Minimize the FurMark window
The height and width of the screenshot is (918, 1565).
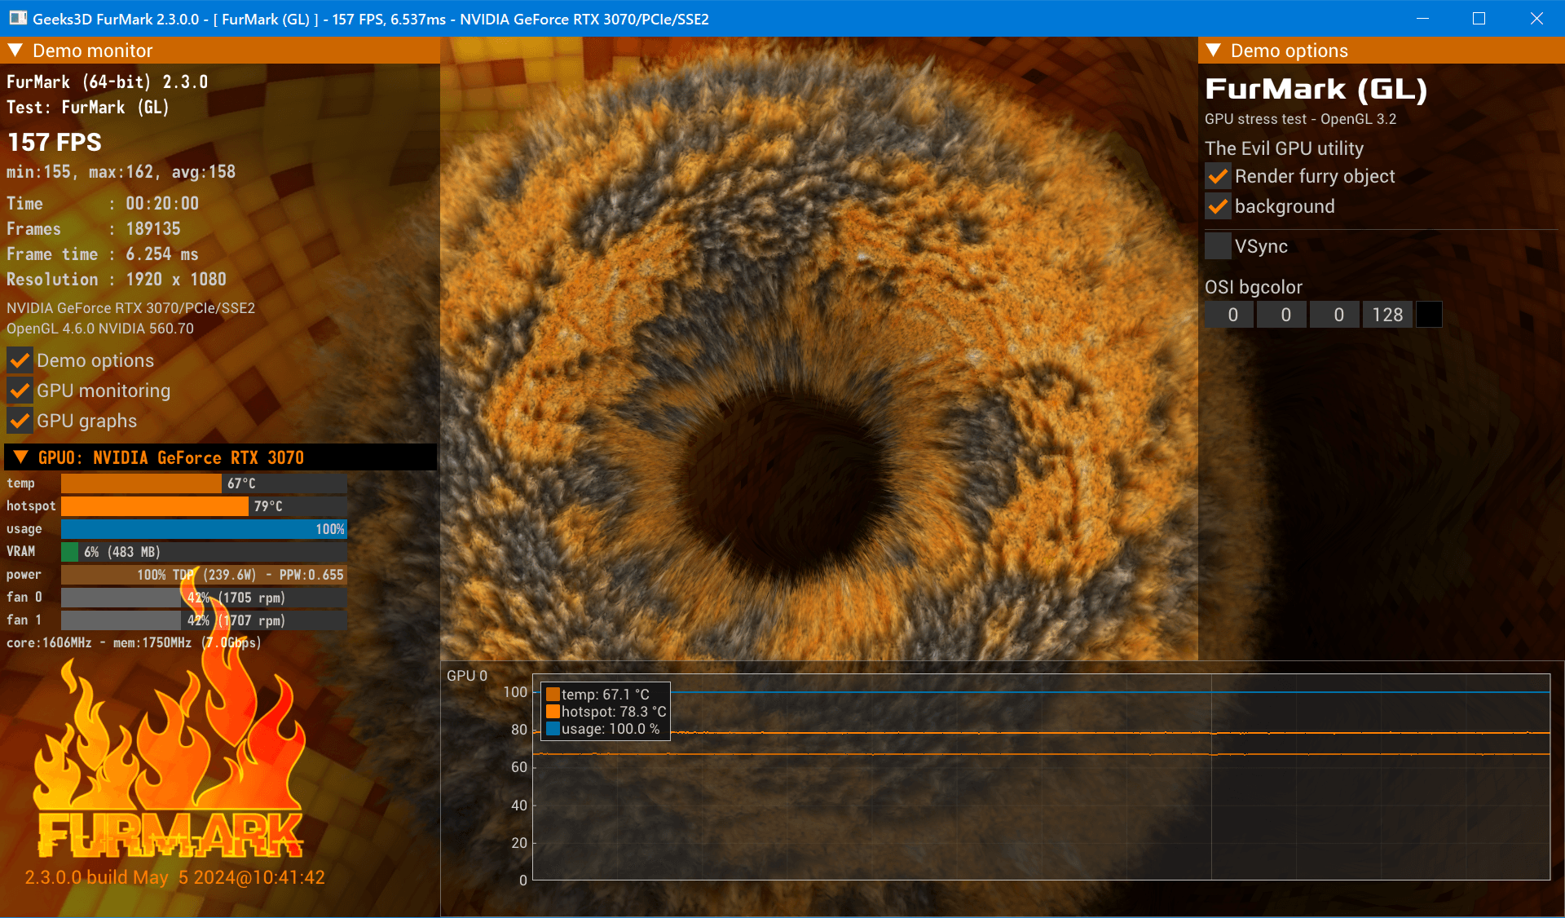pyautogui.click(x=1423, y=18)
